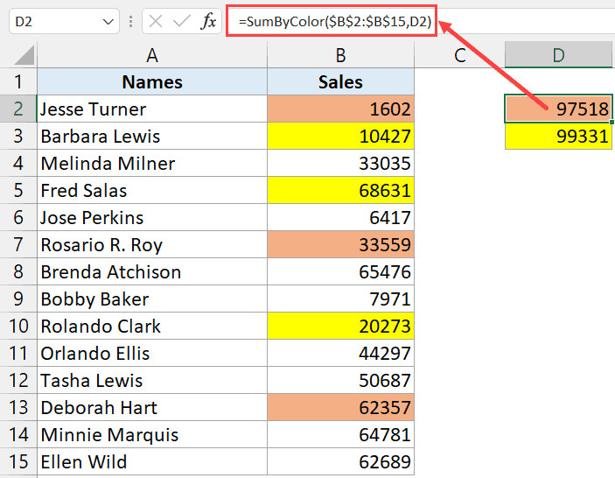Click the Cancel X icon in formula bar
This screenshot has width=615, height=478.
pyautogui.click(x=156, y=22)
